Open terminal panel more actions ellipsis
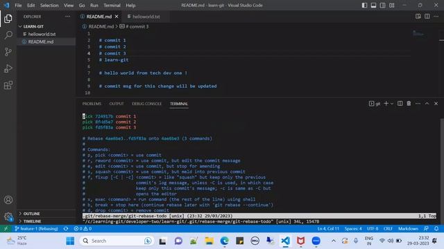 tap(418, 104)
